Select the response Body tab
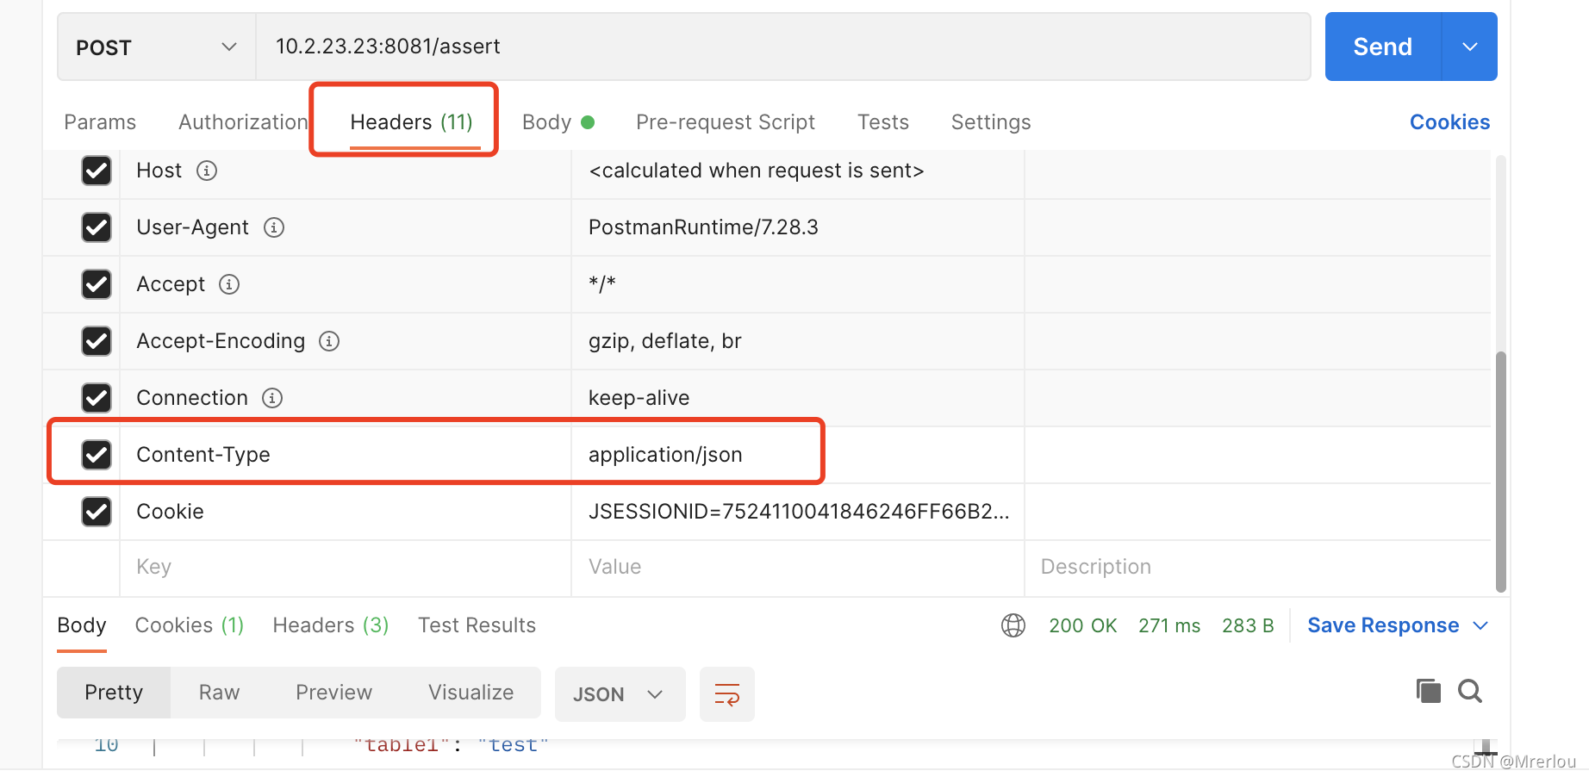Screen dimensions: 1589x777 82,625
